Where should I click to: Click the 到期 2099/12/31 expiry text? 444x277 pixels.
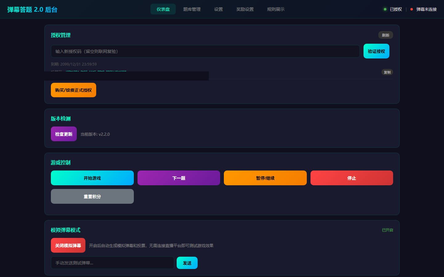tap(74, 64)
